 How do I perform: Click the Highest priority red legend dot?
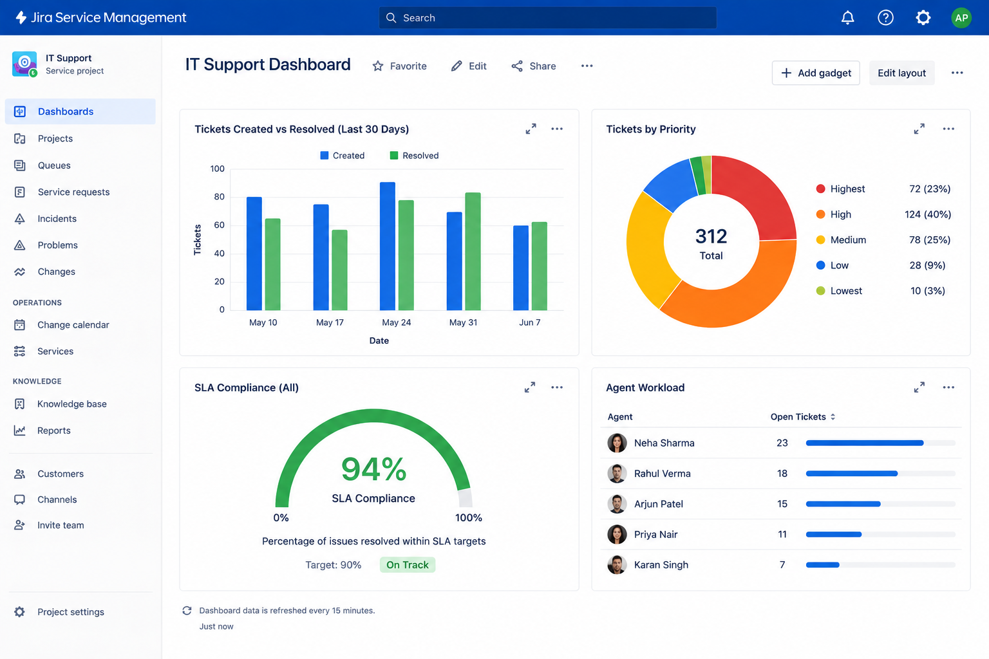[x=820, y=189]
